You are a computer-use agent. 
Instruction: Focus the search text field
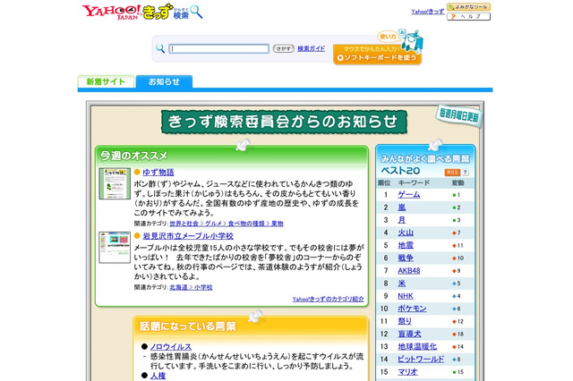pos(218,48)
